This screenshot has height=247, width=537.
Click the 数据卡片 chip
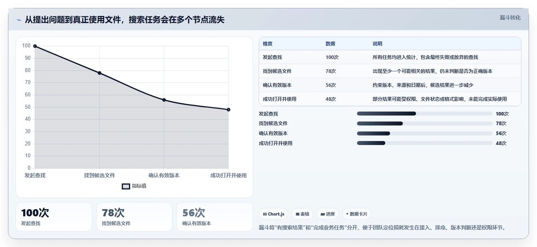click(x=357, y=214)
